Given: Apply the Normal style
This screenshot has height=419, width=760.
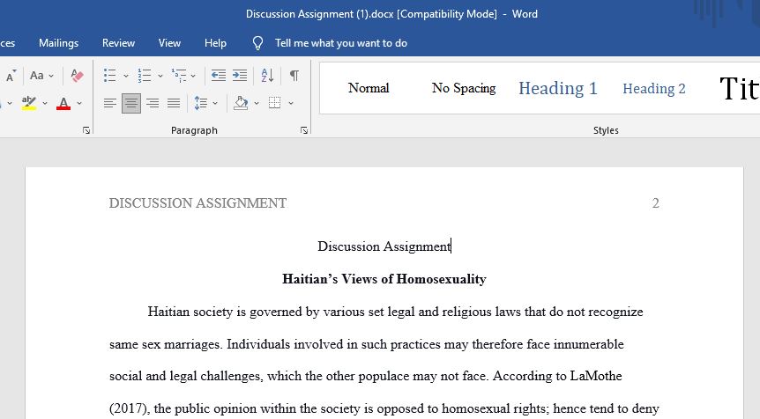Looking at the screenshot, I should pos(369,88).
